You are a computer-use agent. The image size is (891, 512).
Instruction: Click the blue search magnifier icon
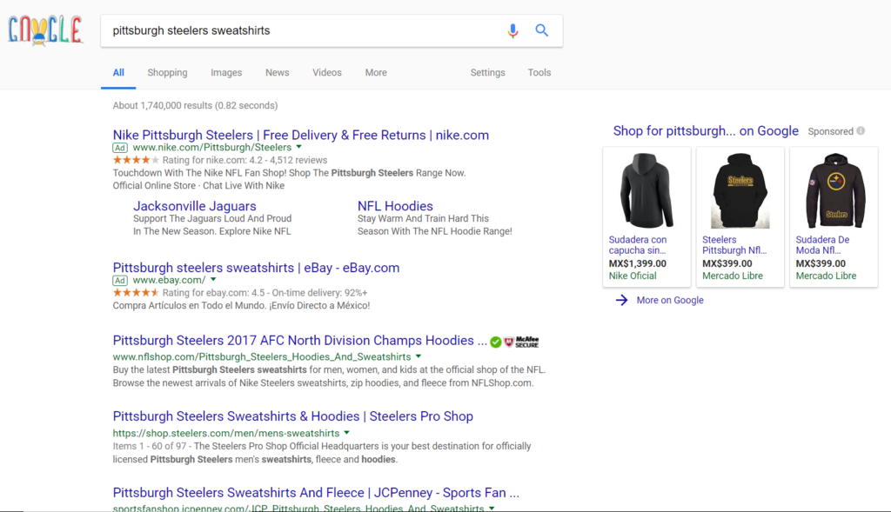pyautogui.click(x=541, y=30)
